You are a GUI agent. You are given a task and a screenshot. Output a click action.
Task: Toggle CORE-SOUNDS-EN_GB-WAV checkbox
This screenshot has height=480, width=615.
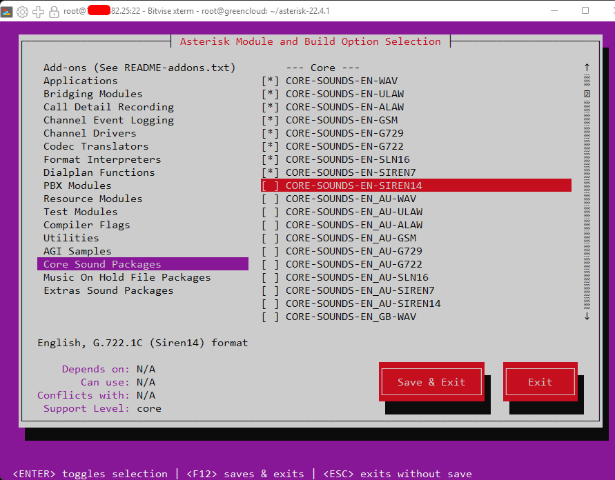pos(271,317)
